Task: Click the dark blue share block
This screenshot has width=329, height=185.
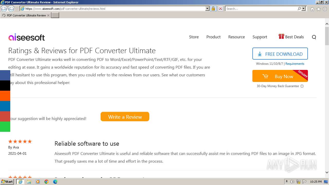Action: pyautogui.click(x=5, y=106)
